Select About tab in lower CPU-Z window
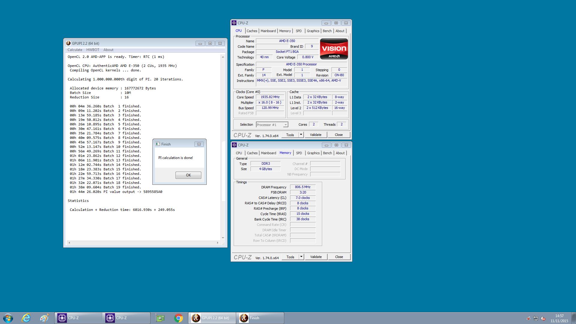Viewport: 576px width, 324px height. coord(340,153)
